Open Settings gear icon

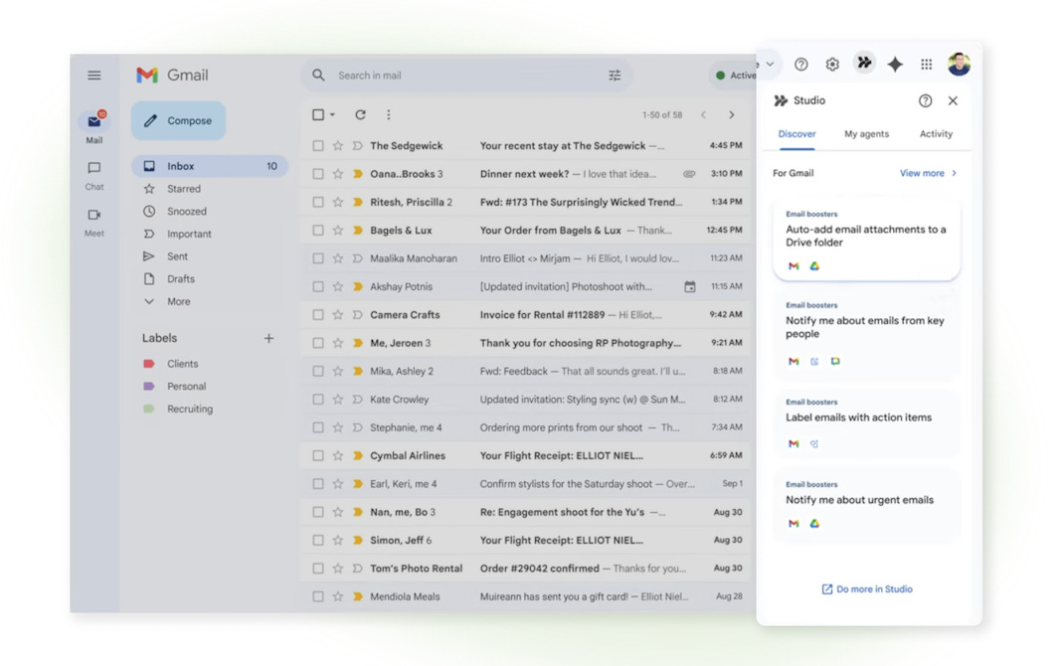click(832, 65)
